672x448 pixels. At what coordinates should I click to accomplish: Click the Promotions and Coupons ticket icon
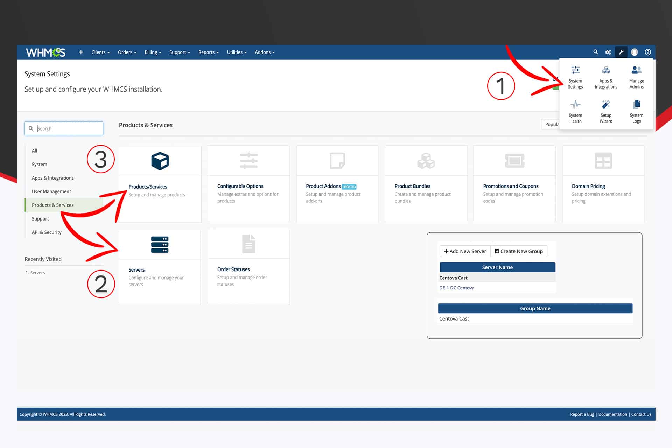coord(514,161)
